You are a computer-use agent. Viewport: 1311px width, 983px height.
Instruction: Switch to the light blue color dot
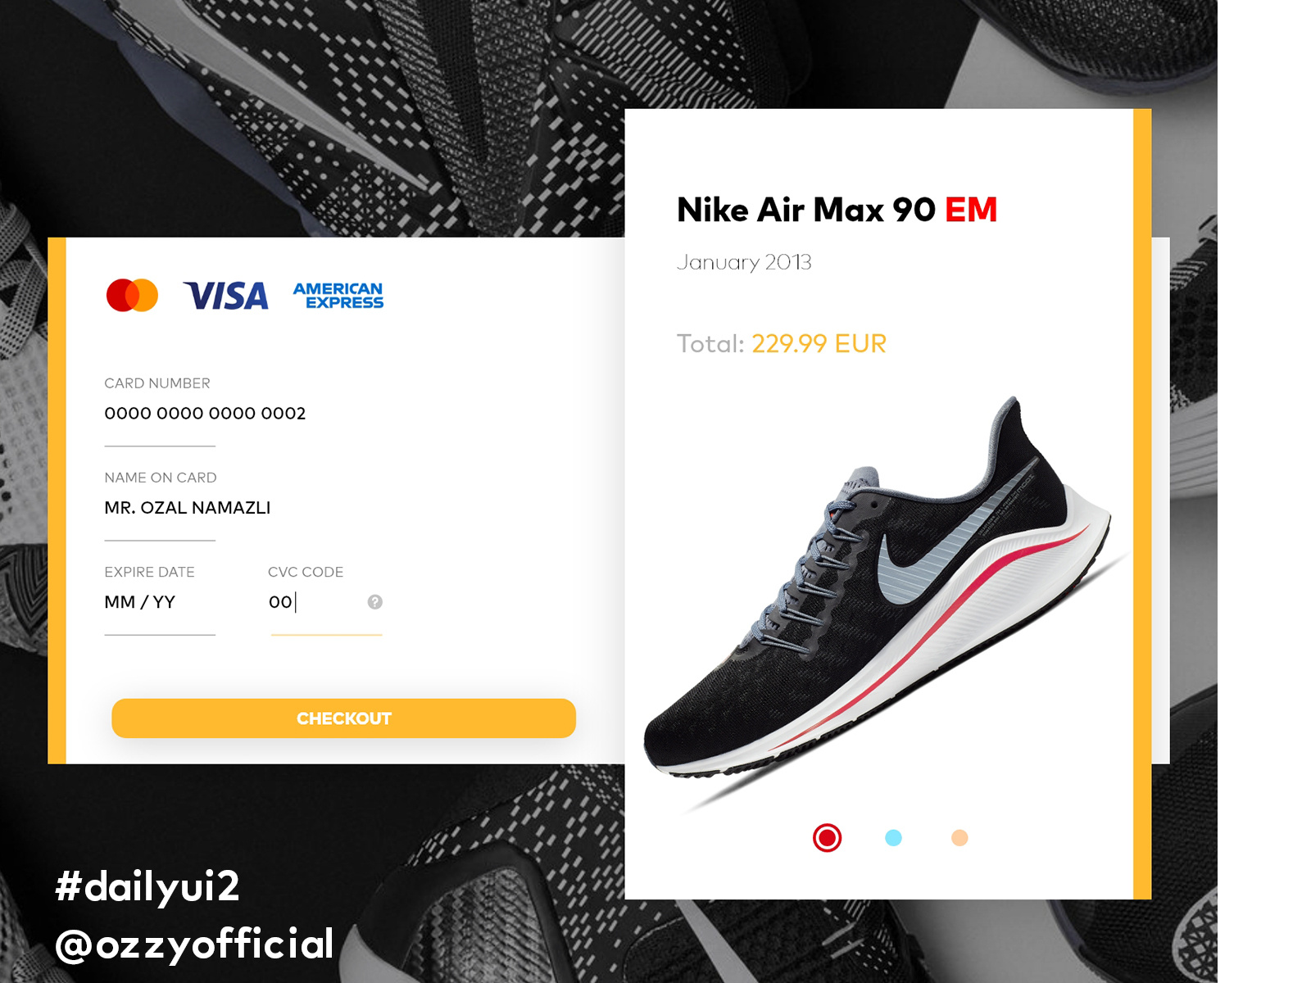pyautogui.click(x=893, y=837)
